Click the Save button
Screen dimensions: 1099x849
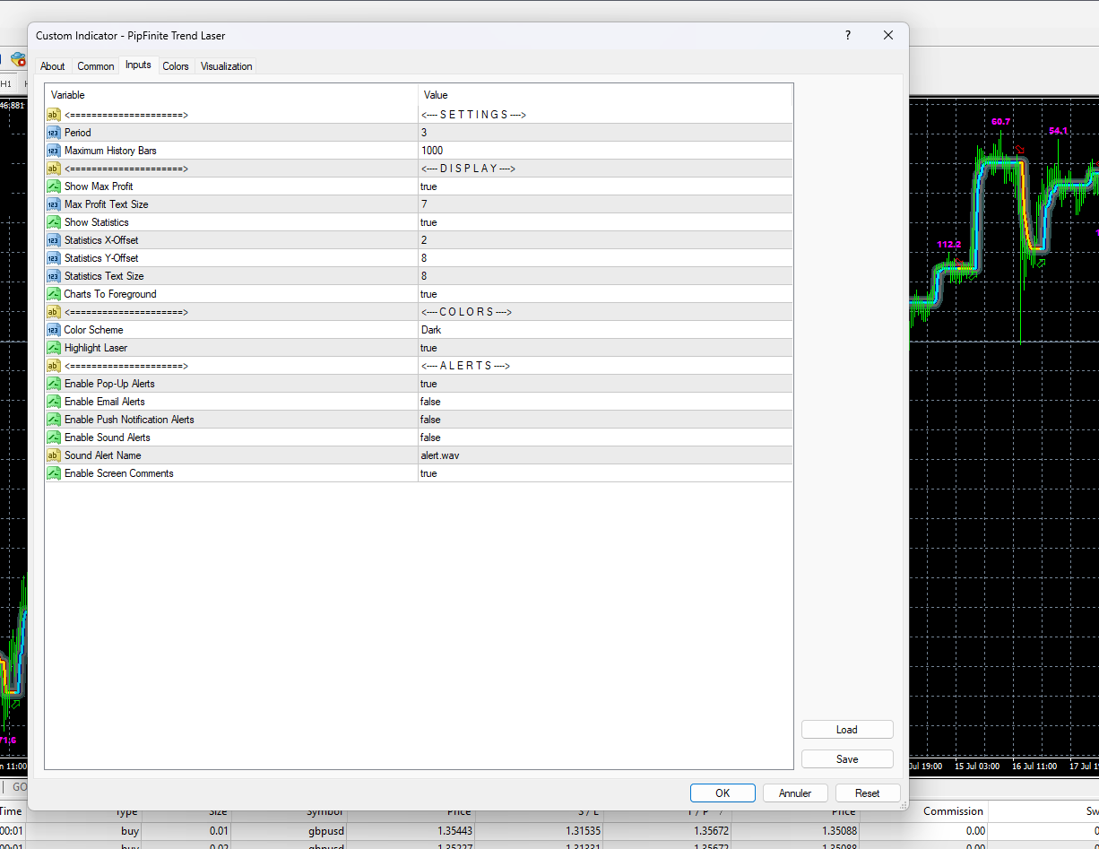pyautogui.click(x=847, y=759)
